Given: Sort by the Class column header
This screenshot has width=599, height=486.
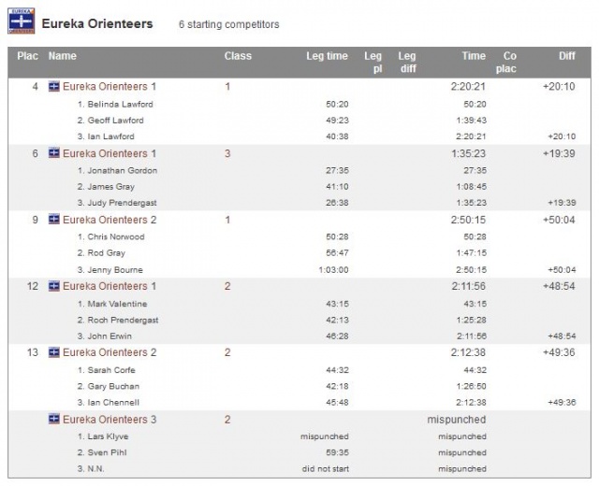Looking at the screenshot, I should [238, 56].
